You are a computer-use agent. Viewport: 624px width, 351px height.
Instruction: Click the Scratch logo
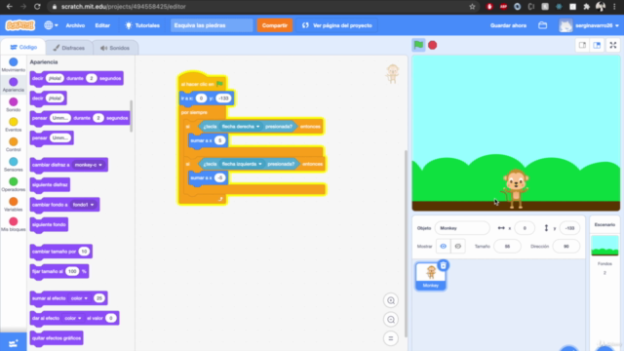click(19, 25)
